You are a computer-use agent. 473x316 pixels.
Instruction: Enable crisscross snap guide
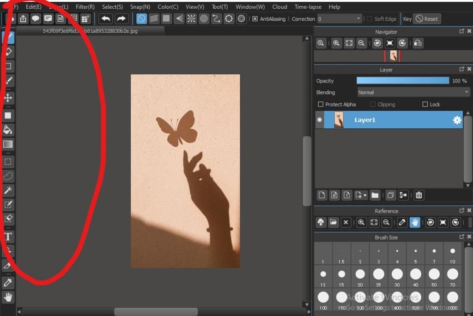pos(166,18)
